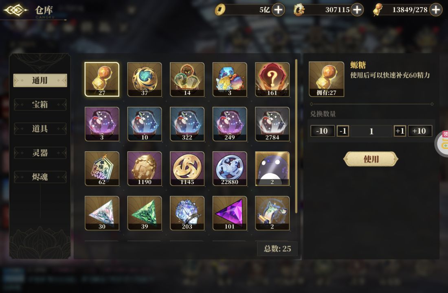The image size is (448, 293).
Task: Open the 烬魂 category tab
Action: click(40, 177)
